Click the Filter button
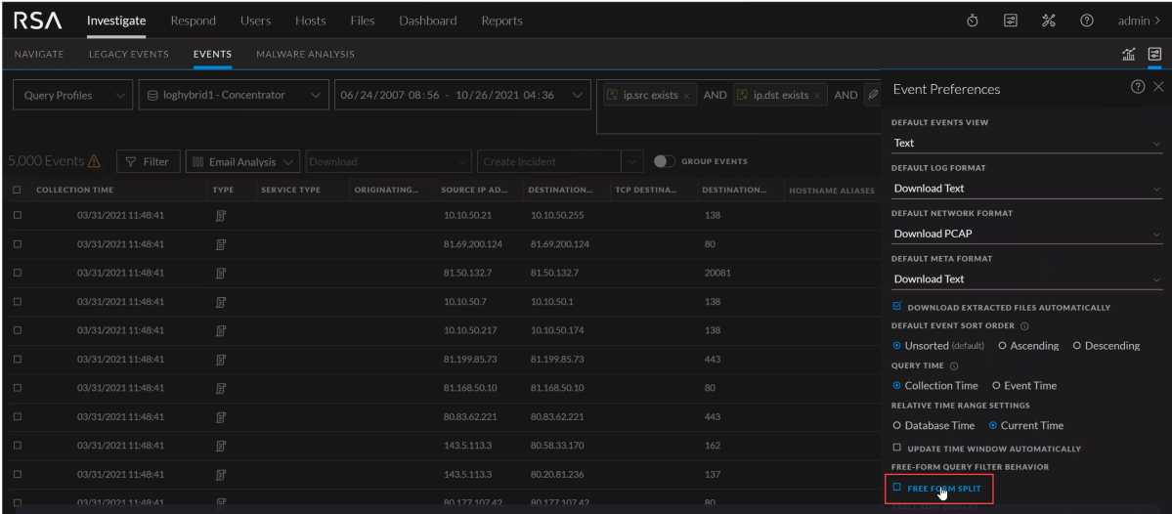 pyautogui.click(x=147, y=161)
